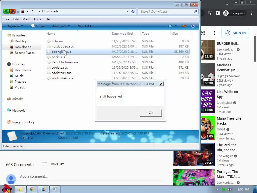Click OK in the message dialog
This screenshot has height=193, width=257.
tap(151, 113)
